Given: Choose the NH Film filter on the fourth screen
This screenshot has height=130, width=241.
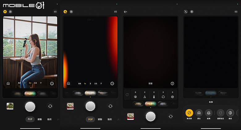Looking at the screenshot, I should (x=223, y=93).
